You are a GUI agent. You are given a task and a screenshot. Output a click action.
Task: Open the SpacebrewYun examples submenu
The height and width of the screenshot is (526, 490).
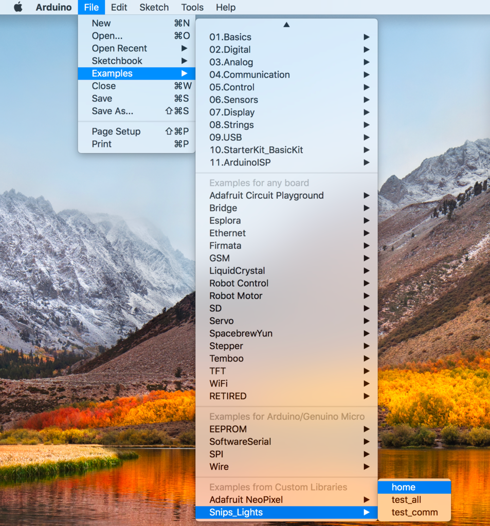point(286,333)
